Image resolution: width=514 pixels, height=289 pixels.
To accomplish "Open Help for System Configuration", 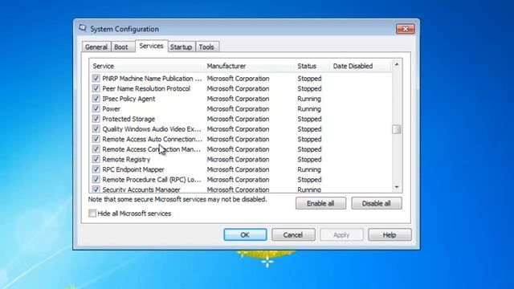I will (x=390, y=235).
